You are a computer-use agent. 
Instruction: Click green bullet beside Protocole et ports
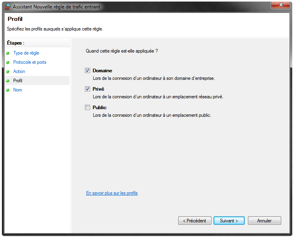[8, 62]
